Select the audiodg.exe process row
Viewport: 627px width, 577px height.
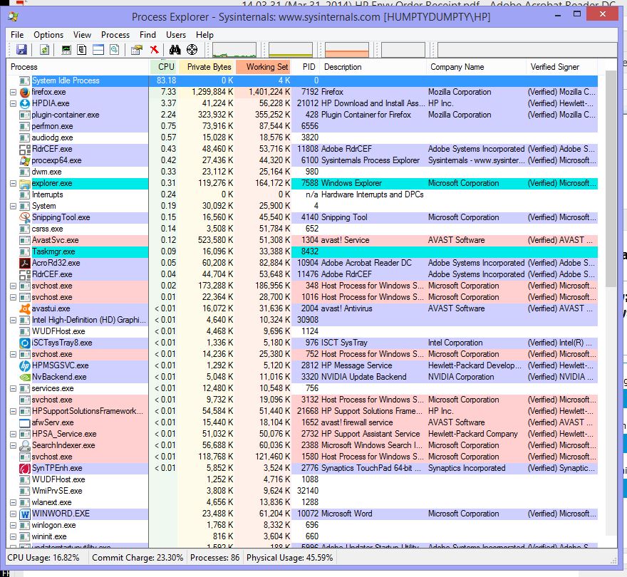303,138
